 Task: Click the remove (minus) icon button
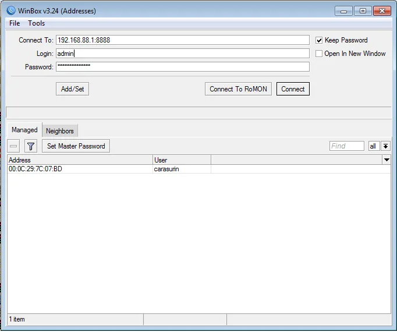coord(13,146)
